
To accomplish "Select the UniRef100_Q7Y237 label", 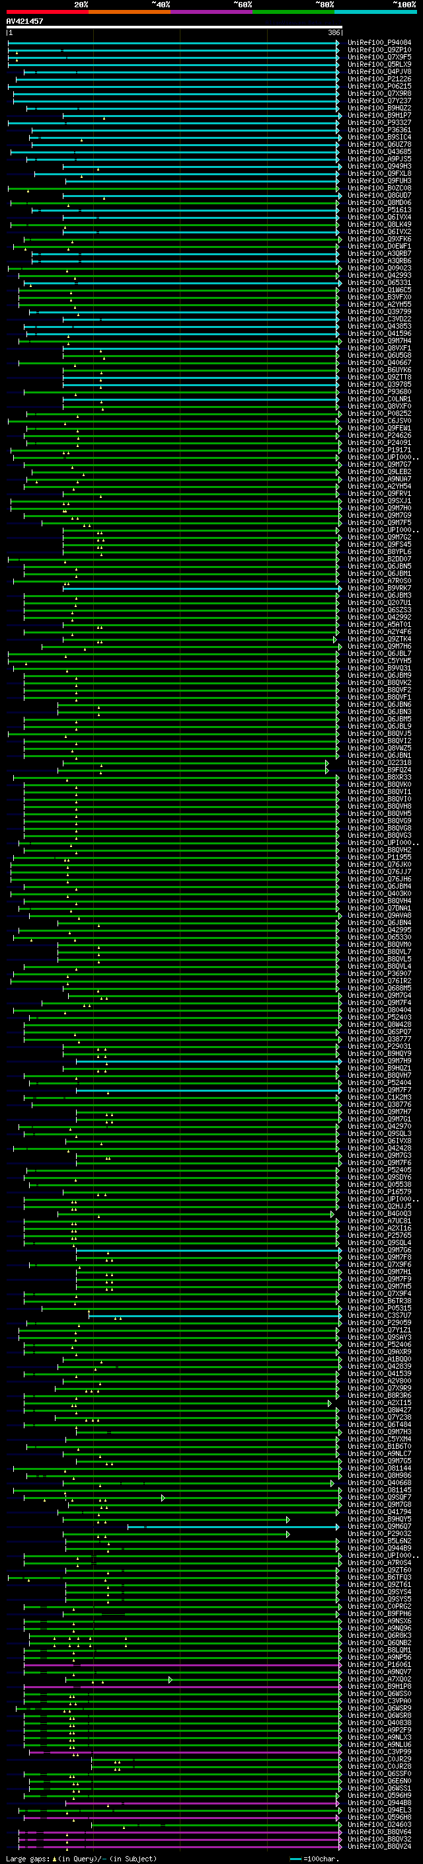I will pos(379,101).
